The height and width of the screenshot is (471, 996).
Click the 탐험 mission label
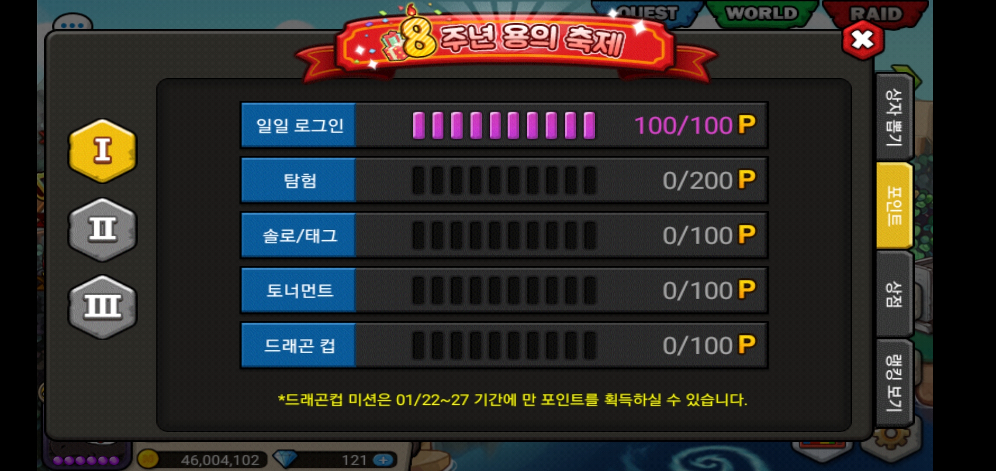pyautogui.click(x=299, y=180)
